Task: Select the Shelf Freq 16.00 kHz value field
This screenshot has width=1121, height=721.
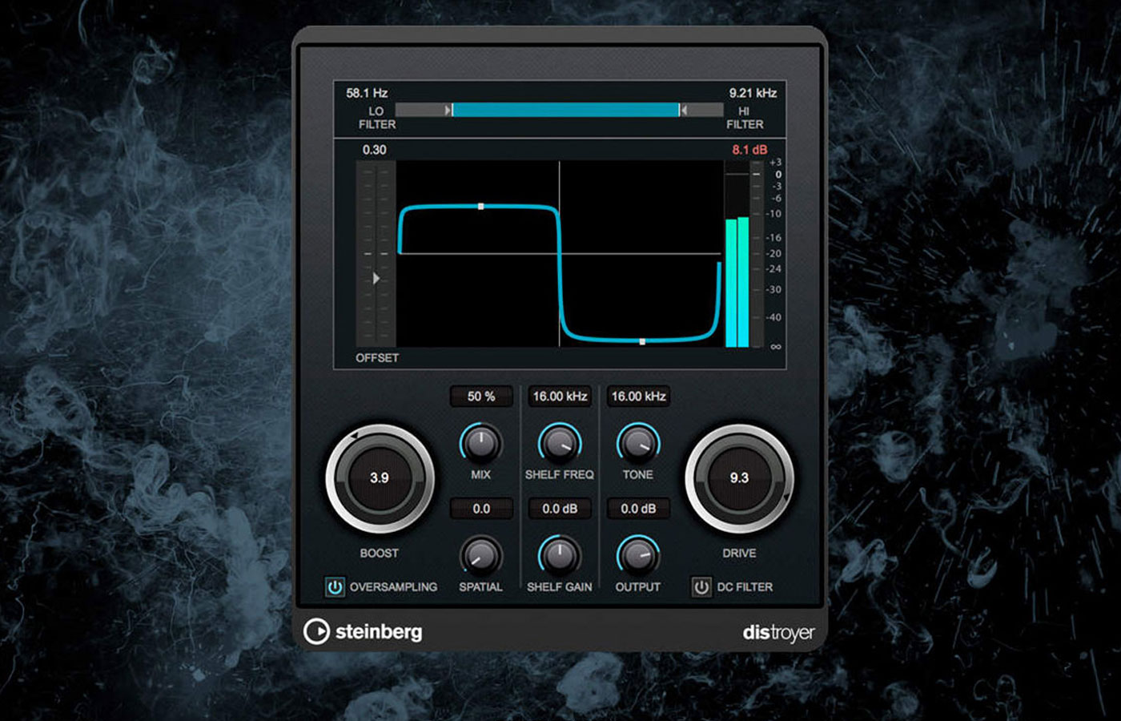Action: 560,397
